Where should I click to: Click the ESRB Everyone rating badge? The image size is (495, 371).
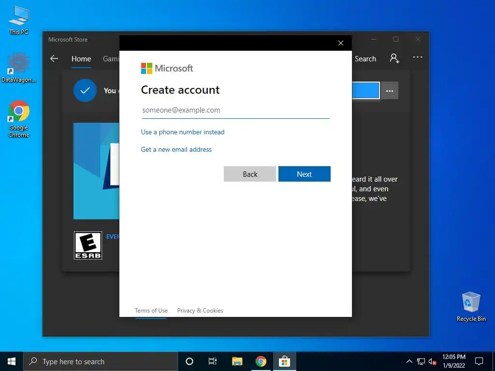tap(88, 245)
